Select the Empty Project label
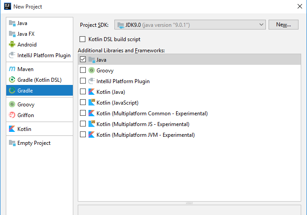 pos(34,143)
